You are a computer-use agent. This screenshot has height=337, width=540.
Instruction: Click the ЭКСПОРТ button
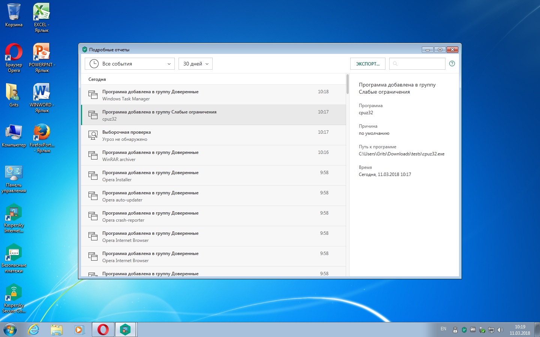click(x=367, y=64)
